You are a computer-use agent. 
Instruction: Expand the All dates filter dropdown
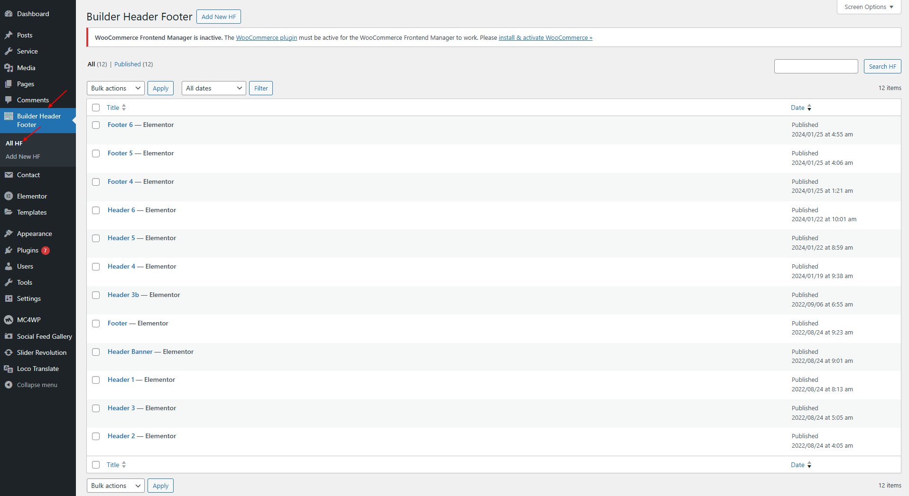[x=213, y=88]
